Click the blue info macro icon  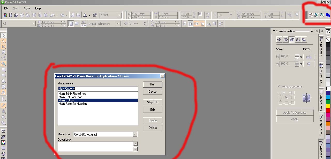(328, 15)
